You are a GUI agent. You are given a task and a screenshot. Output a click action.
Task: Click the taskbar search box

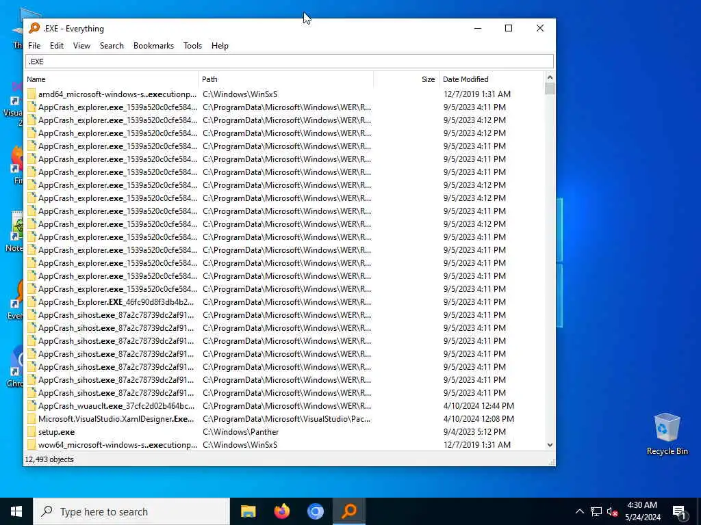tap(131, 511)
